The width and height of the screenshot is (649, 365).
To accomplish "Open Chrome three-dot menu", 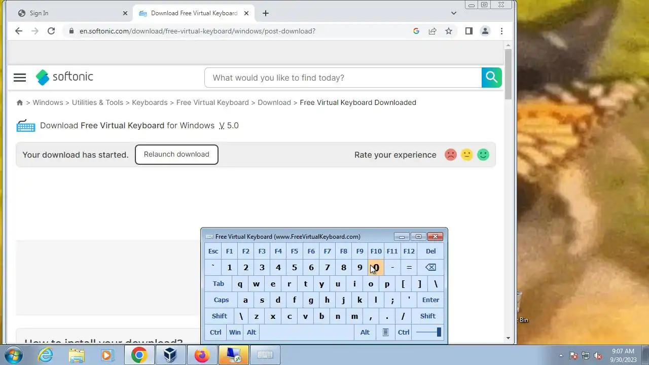I will [501, 31].
